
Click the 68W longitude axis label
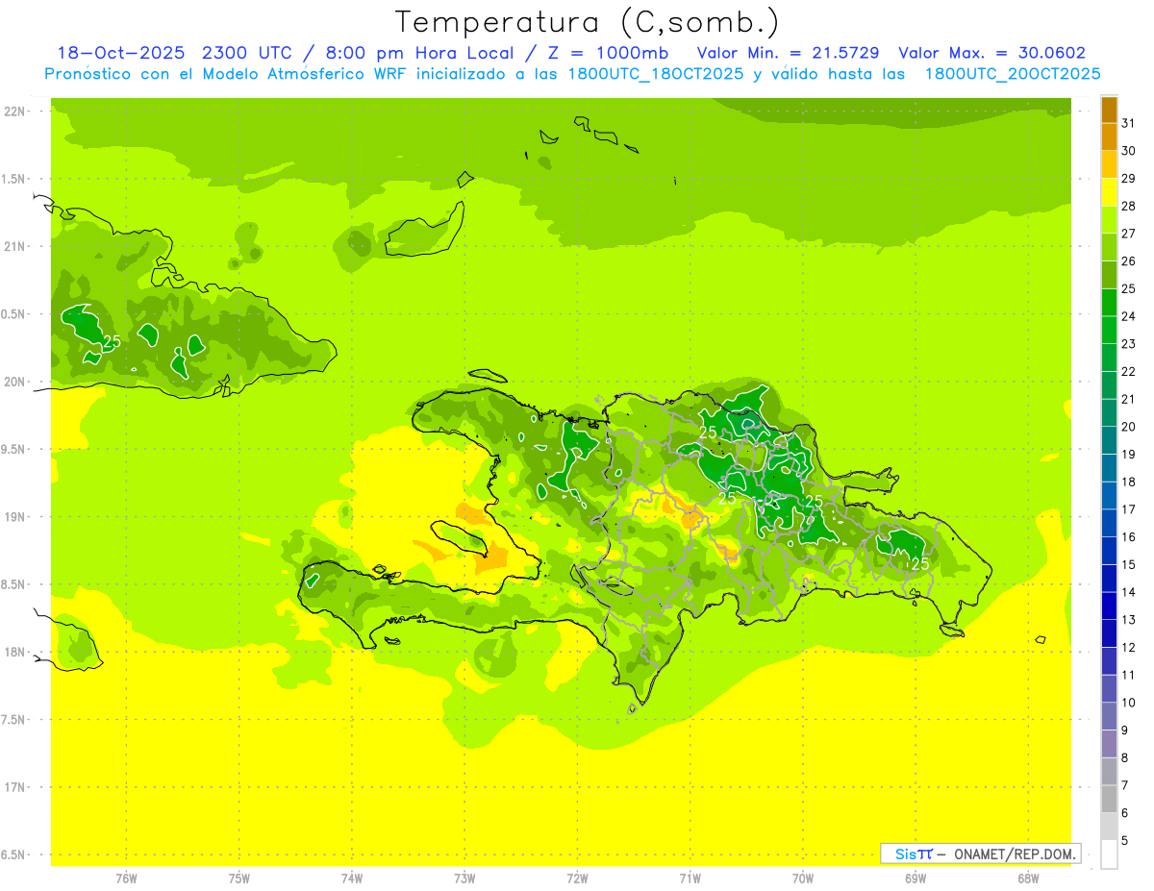click(1027, 878)
